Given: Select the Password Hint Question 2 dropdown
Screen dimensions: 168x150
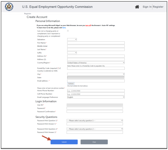Looking at the screenshot, I should point(95,129).
